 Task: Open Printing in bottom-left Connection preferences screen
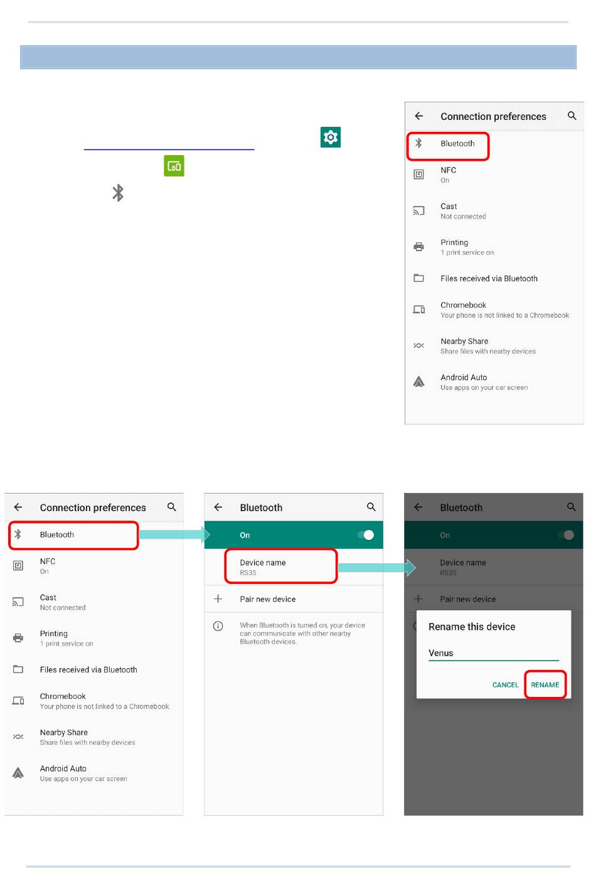[x=94, y=639]
